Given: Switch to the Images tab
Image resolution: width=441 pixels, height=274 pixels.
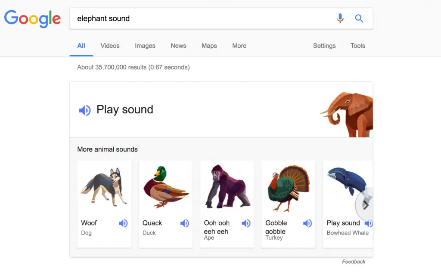Looking at the screenshot, I should pos(145,46).
